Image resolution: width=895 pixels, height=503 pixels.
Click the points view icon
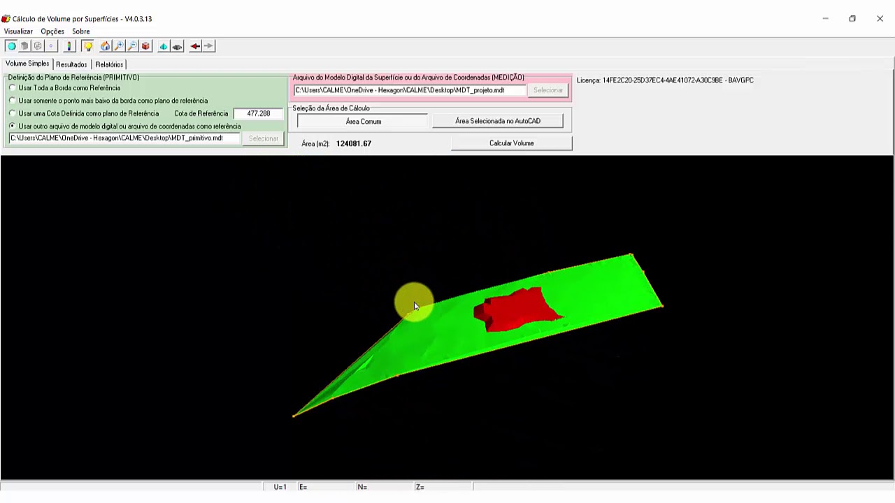(51, 46)
